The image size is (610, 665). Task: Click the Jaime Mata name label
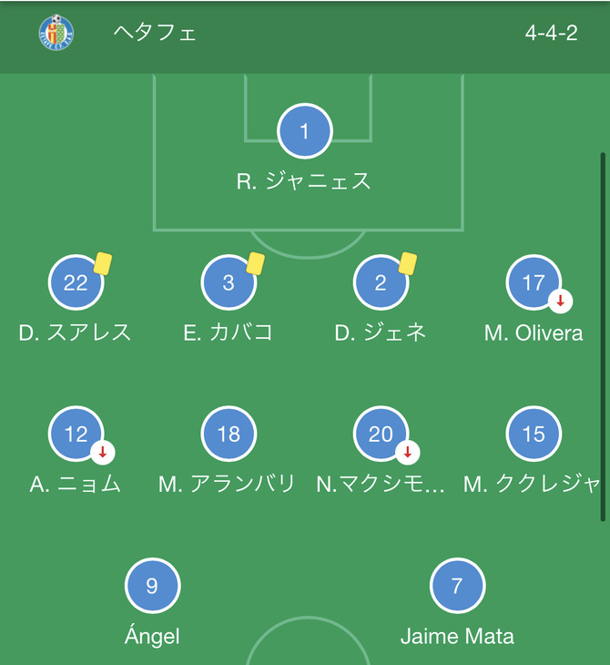click(x=457, y=637)
